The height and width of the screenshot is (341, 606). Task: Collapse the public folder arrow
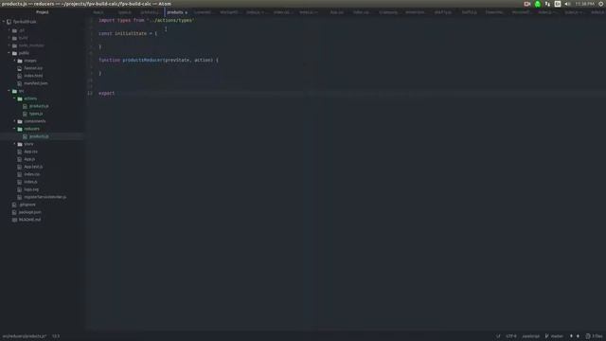tap(9, 53)
